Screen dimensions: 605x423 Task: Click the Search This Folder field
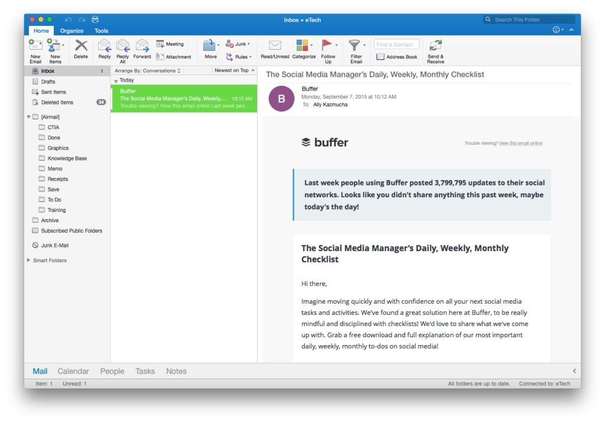point(529,19)
